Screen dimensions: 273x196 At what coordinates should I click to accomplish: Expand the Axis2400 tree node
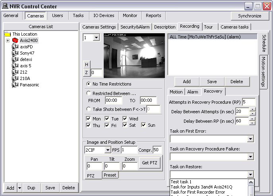(x=8, y=40)
